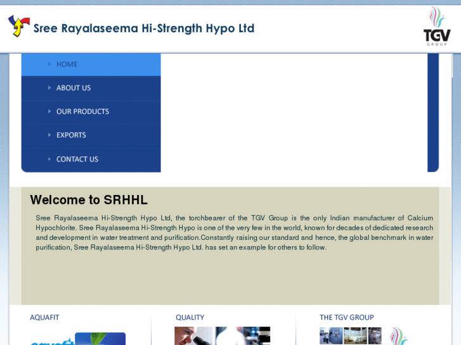Click the Aquafit product image
Screen dimensions: 461x345
78,339
